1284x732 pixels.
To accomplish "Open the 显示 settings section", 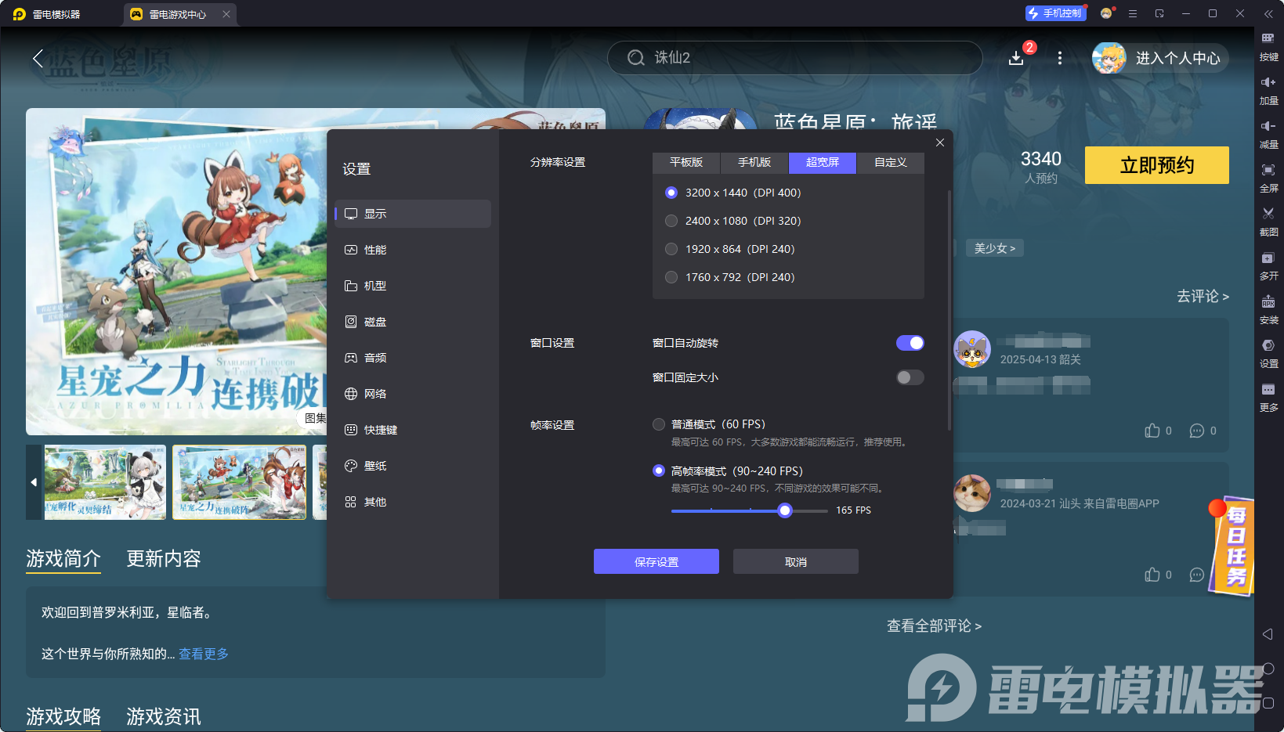I will click(x=413, y=214).
